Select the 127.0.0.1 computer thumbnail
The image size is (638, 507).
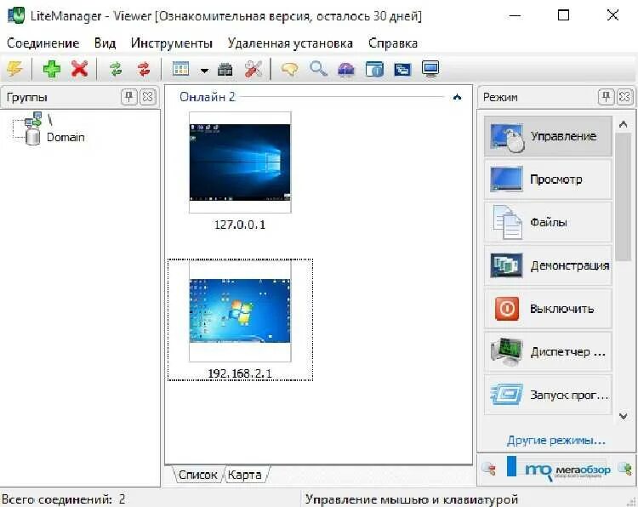(x=240, y=162)
